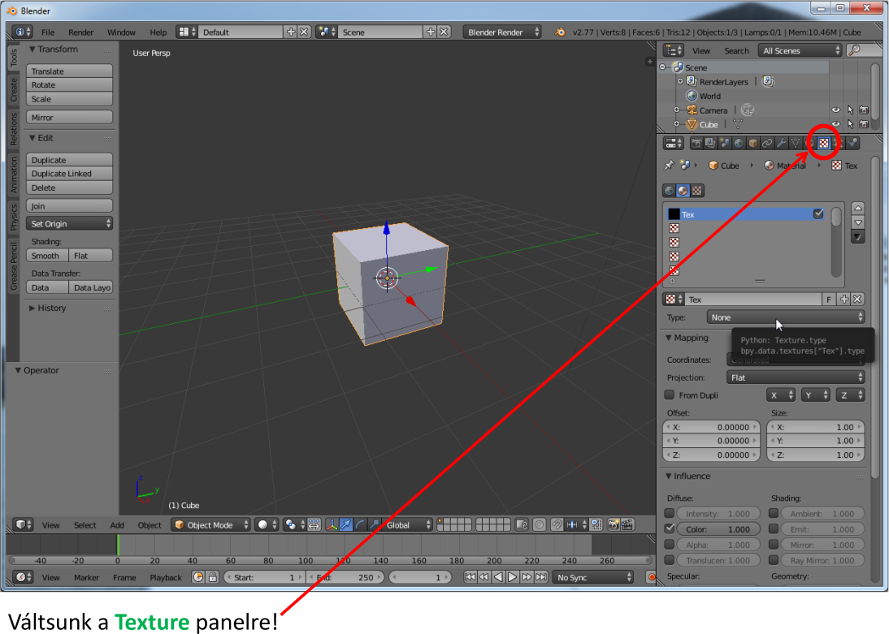The width and height of the screenshot is (889, 634).
Task: Uncheck the Tex slot enable checkbox
Action: pyautogui.click(x=818, y=213)
